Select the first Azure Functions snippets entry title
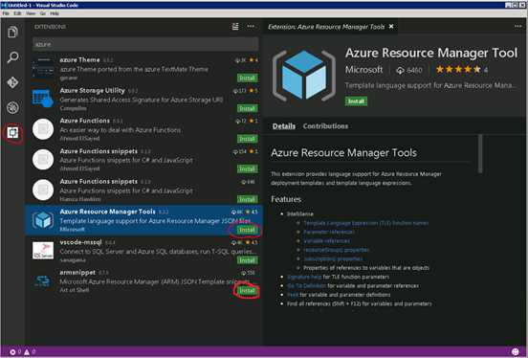Image resolution: width=528 pixels, height=358 pixels. click(99, 151)
